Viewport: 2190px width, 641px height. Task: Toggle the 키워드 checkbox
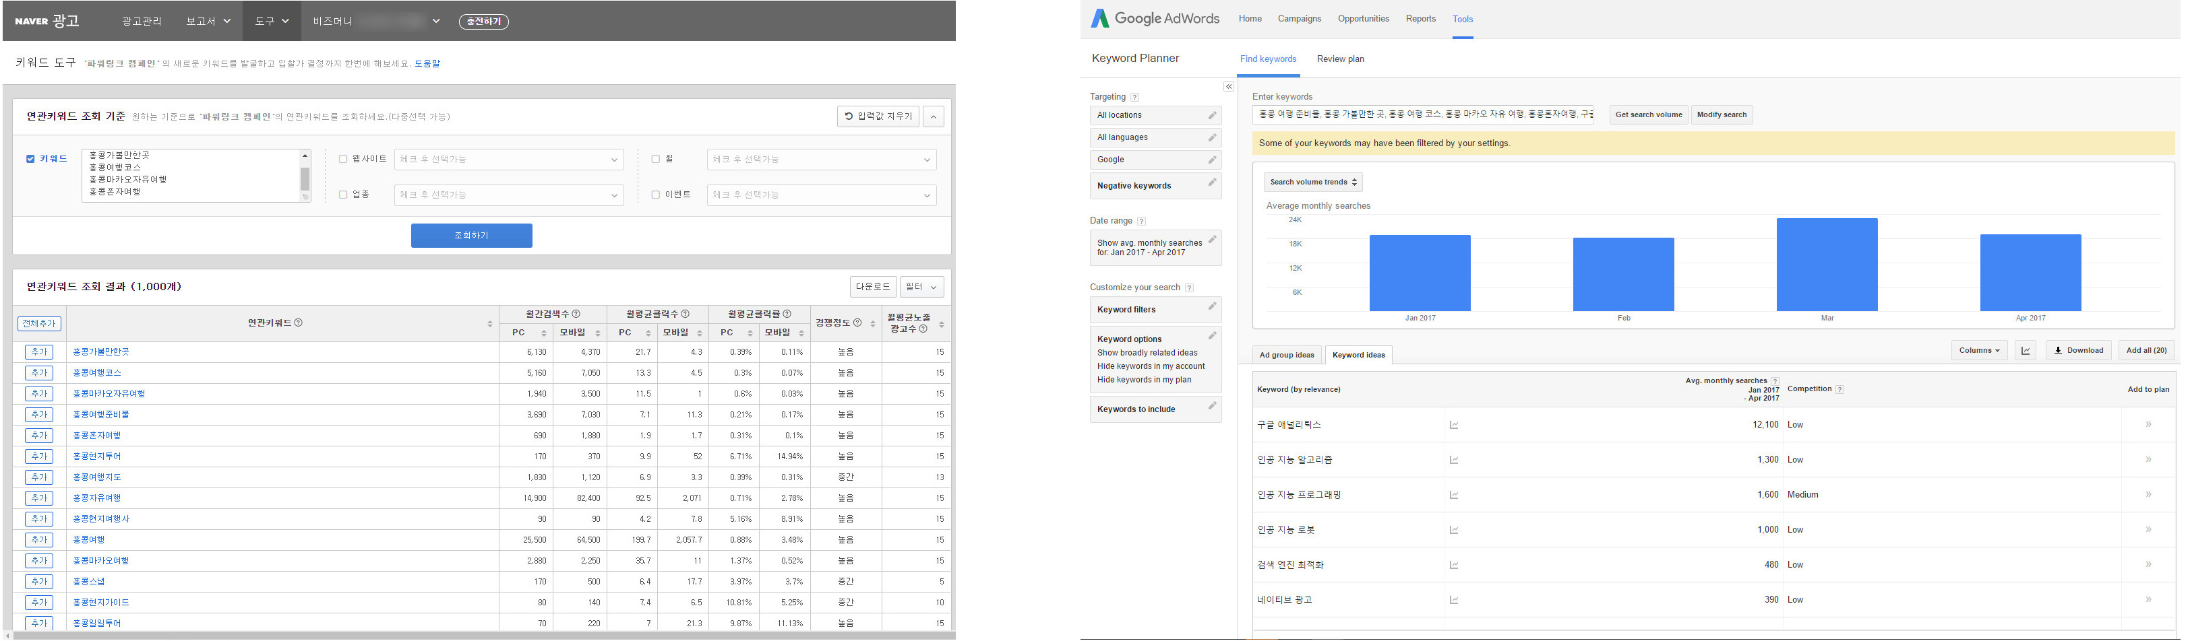pyautogui.click(x=30, y=159)
